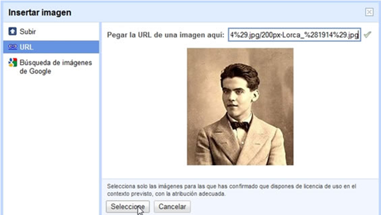This screenshot has width=381, height=215.
Task: Click the Cancelar button
Action: 172,206
